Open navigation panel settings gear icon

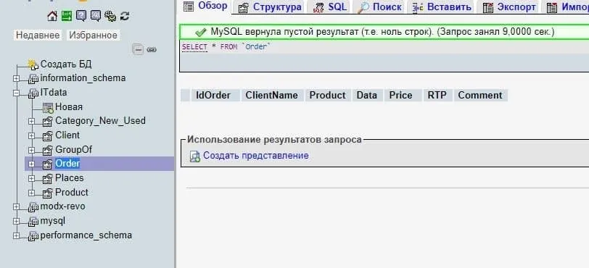[110, 16]
